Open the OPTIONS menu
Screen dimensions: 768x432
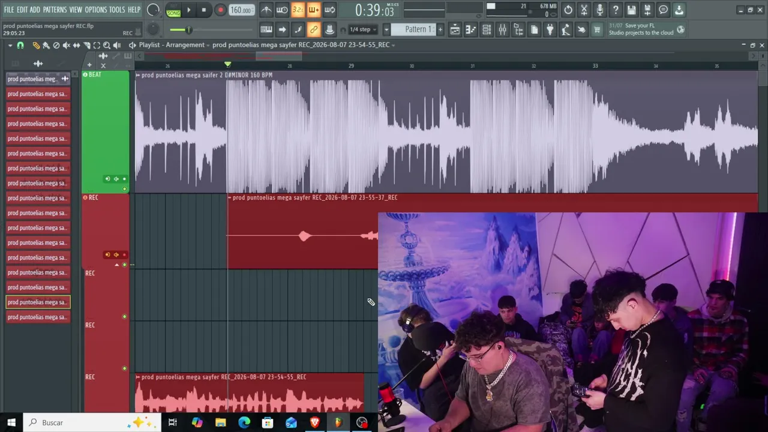tap(95, 10)
